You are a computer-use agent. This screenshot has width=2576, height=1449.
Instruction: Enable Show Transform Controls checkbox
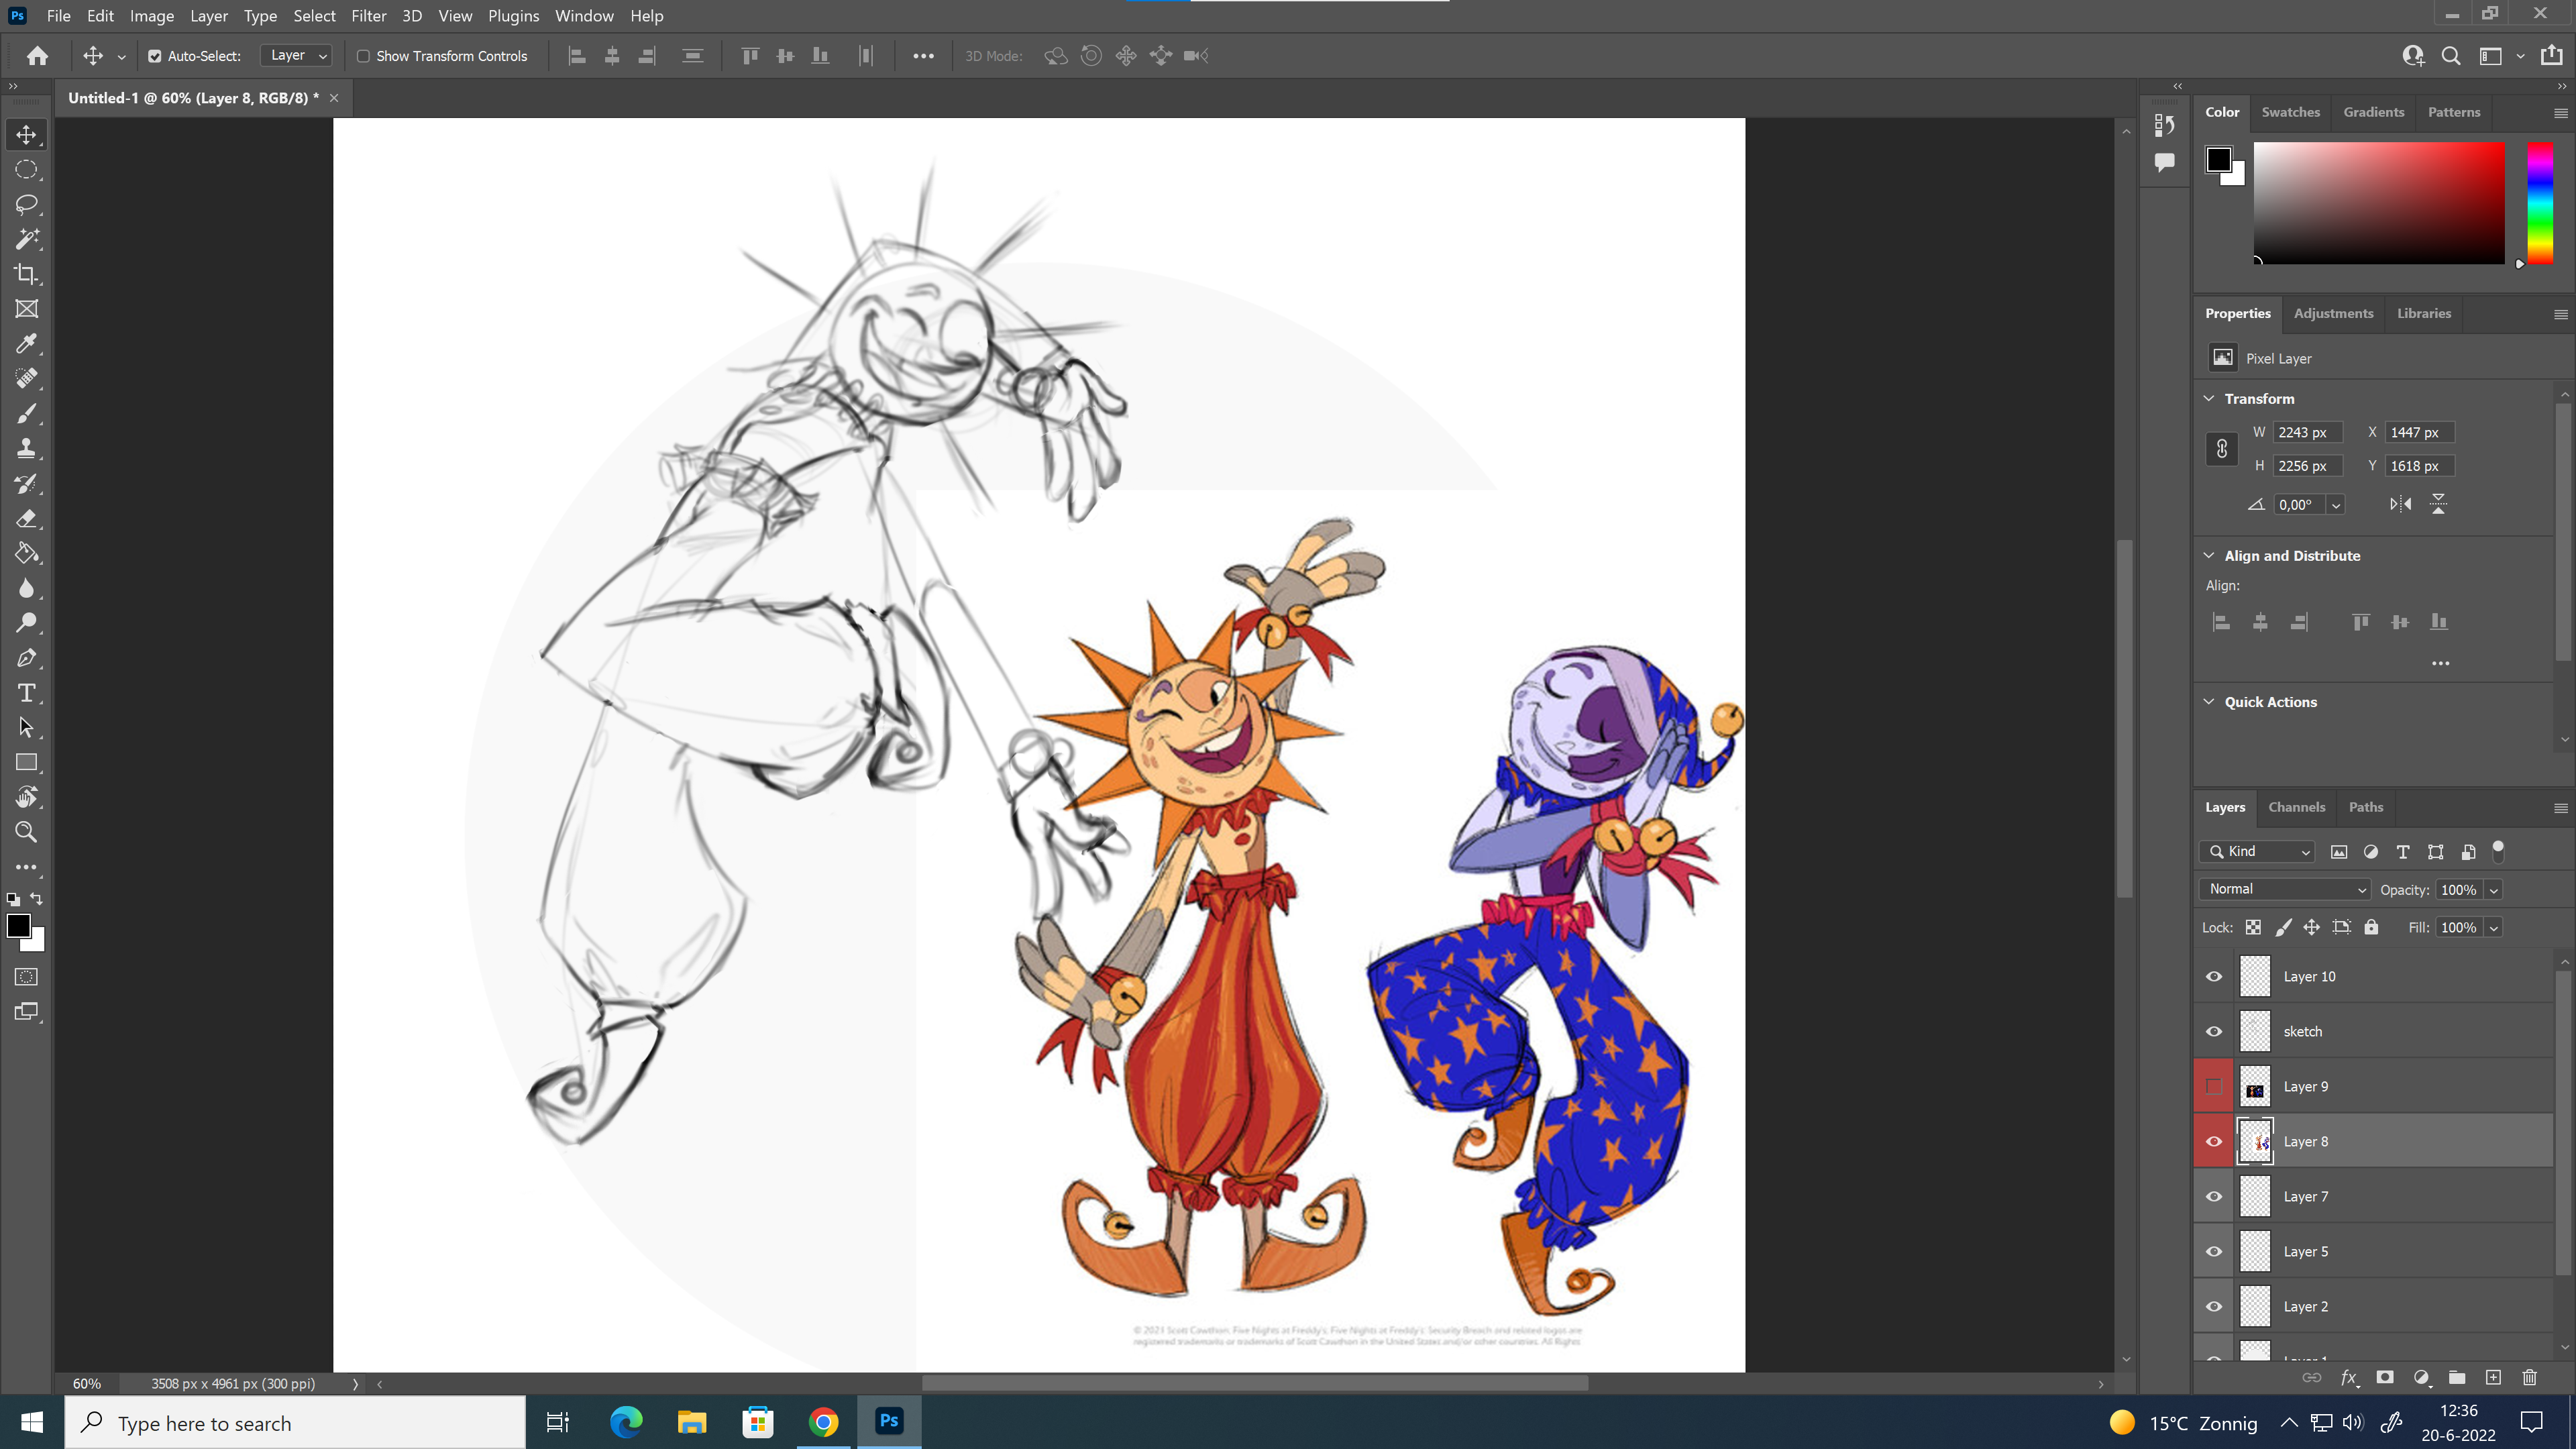364,56
